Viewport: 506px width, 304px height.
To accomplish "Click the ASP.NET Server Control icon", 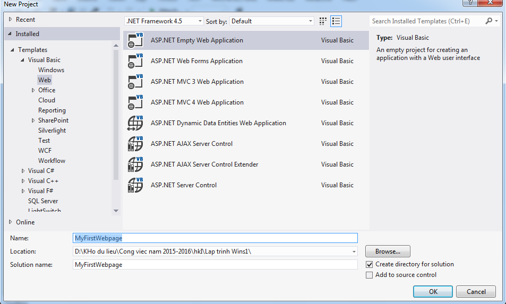I will pyautogui.click(x=135, y=185).
